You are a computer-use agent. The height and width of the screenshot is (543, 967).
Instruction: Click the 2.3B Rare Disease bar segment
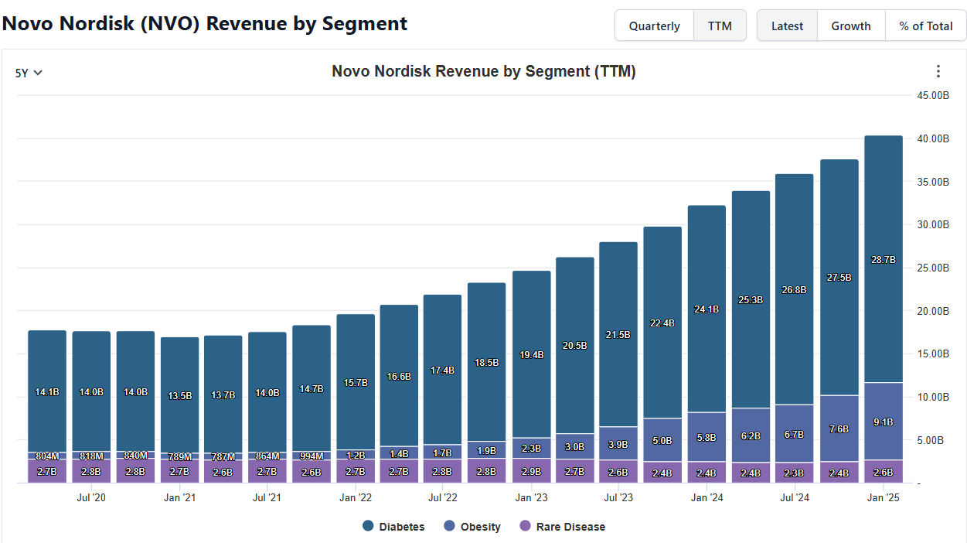pos(795,473)
